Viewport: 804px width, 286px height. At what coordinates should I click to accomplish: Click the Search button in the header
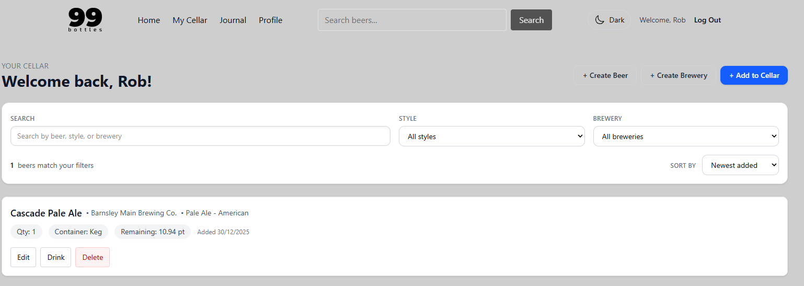(531, 20)
